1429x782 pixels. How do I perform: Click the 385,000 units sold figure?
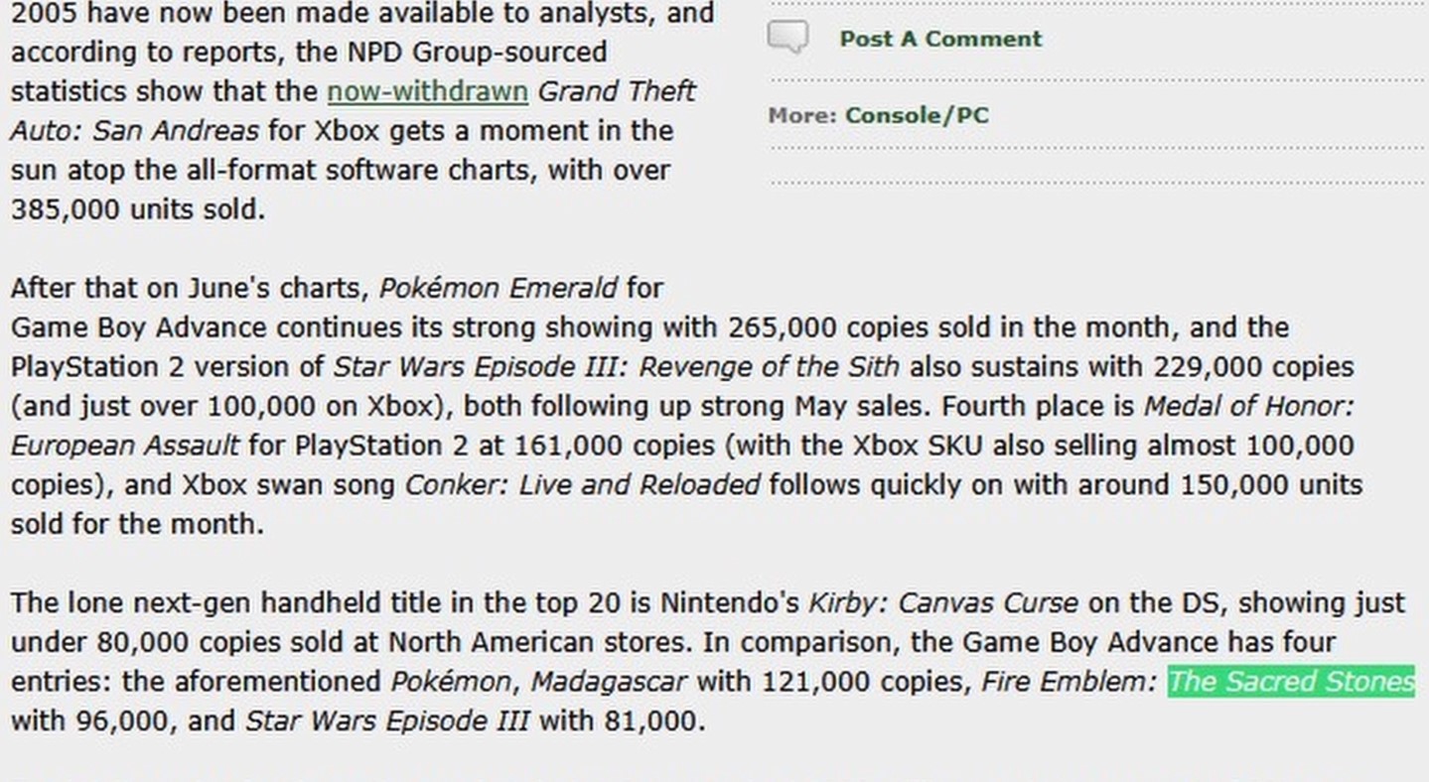pyautogui.click(x=137, y=209)
